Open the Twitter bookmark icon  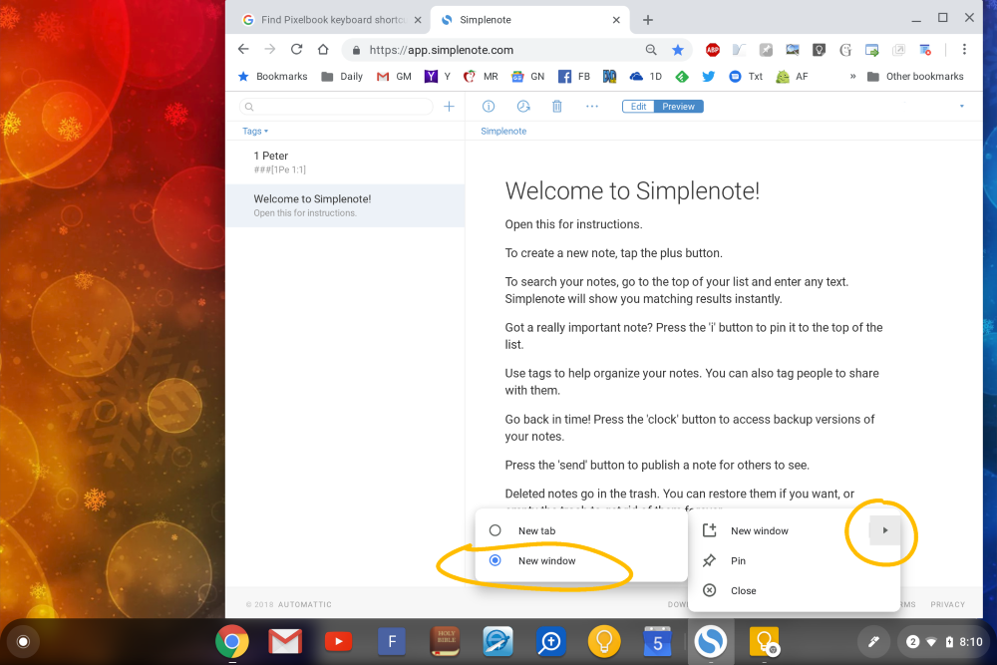click(708, 77)
